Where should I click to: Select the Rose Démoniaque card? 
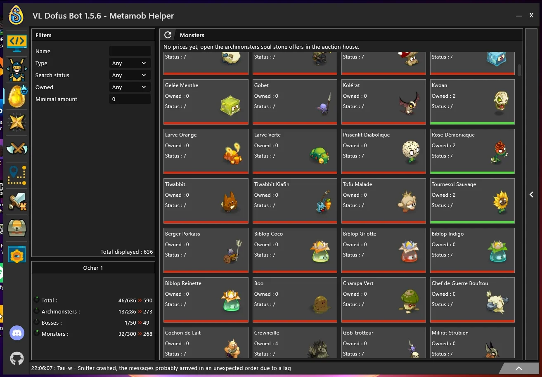(472, 151)
